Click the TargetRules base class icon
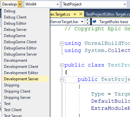130x117 pixels. pos(94,21)
